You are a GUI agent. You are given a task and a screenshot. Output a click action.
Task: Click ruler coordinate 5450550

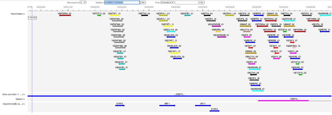(284, 6)
